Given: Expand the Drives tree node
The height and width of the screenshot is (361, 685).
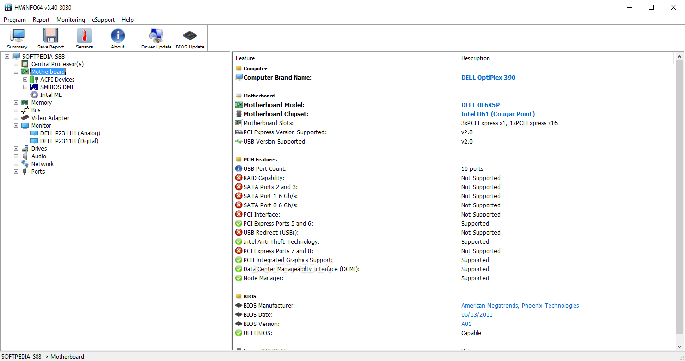Looking at the screenshot, I should [16, 149].
